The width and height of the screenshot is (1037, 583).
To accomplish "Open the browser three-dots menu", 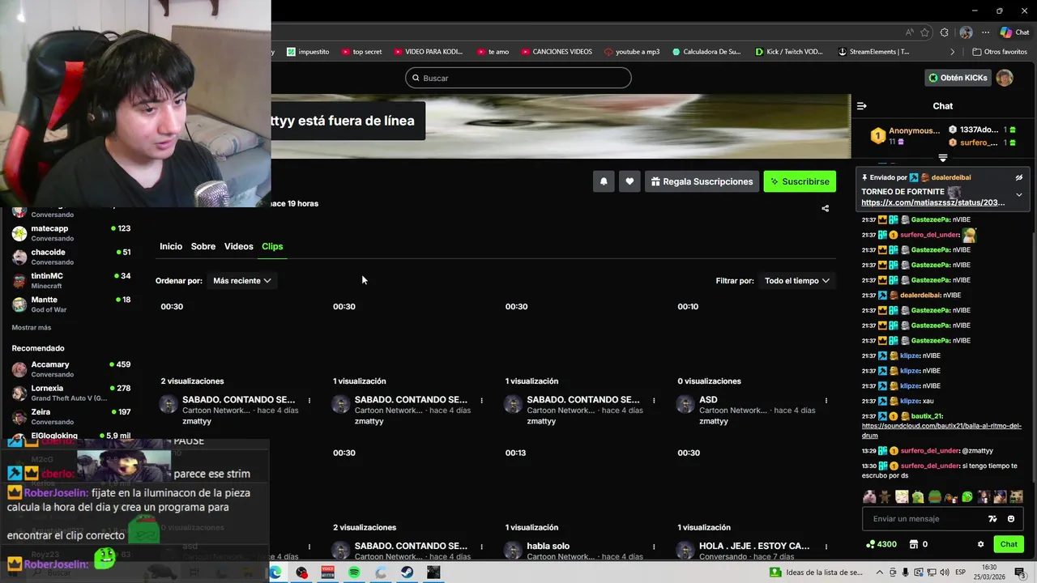I will point(985,32).
